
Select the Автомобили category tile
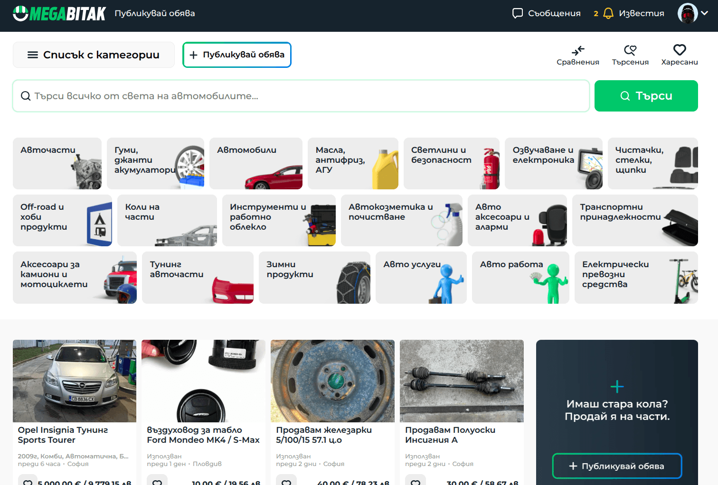tap(256, 163)
